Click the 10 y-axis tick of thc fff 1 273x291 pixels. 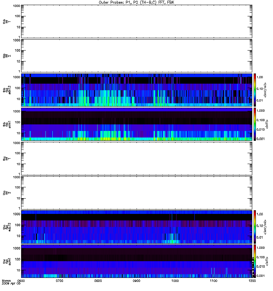pos(19,164)
